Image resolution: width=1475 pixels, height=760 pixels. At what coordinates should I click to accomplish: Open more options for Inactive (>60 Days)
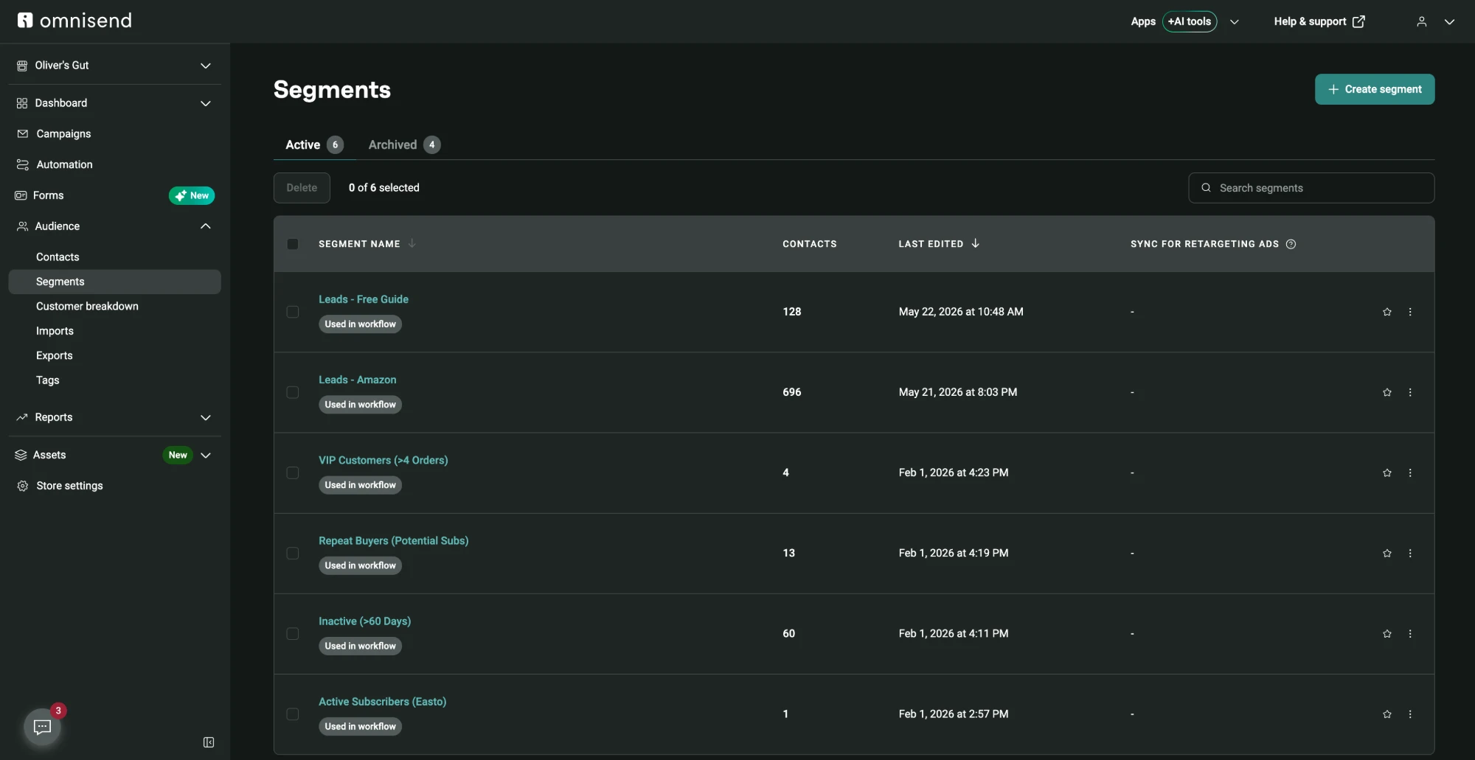pos(1410,633)
